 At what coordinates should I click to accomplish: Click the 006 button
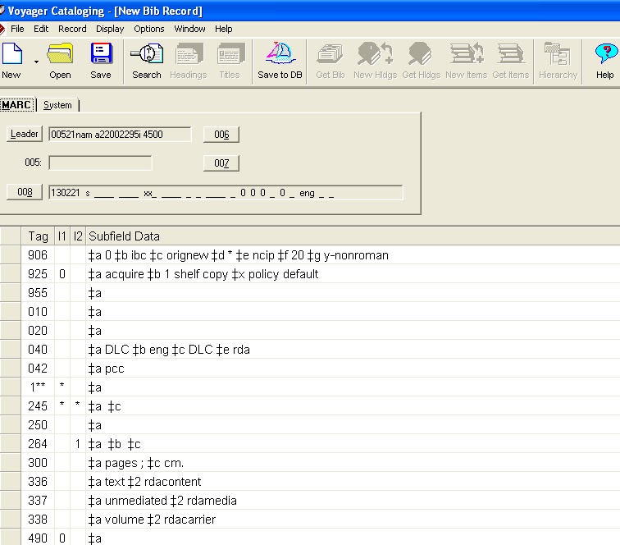[x=221, y=135]
